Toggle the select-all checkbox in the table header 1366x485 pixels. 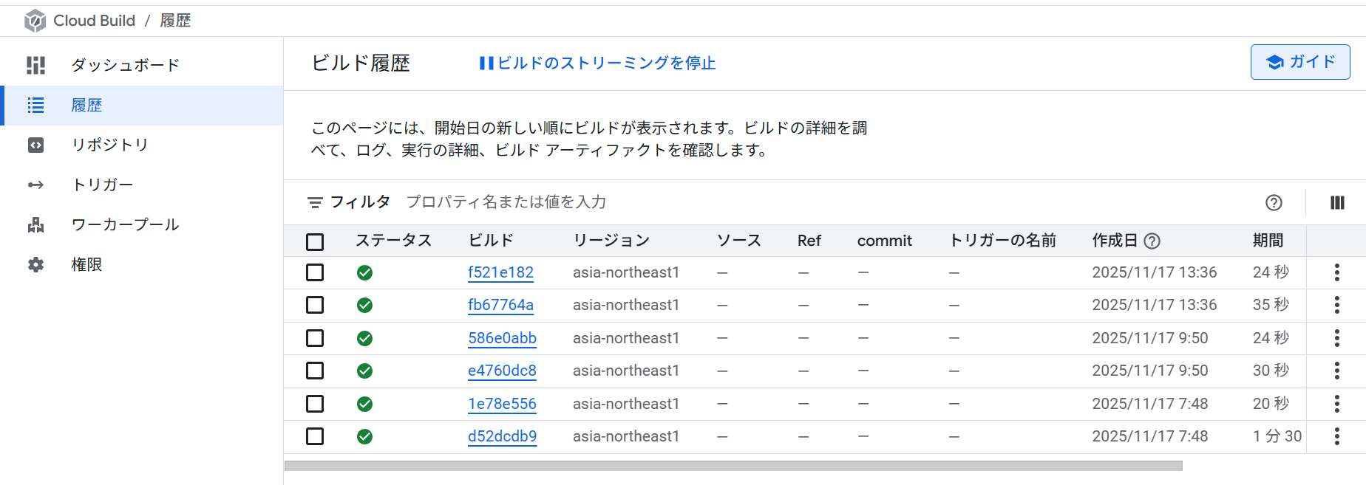click(x=315, y=241)
